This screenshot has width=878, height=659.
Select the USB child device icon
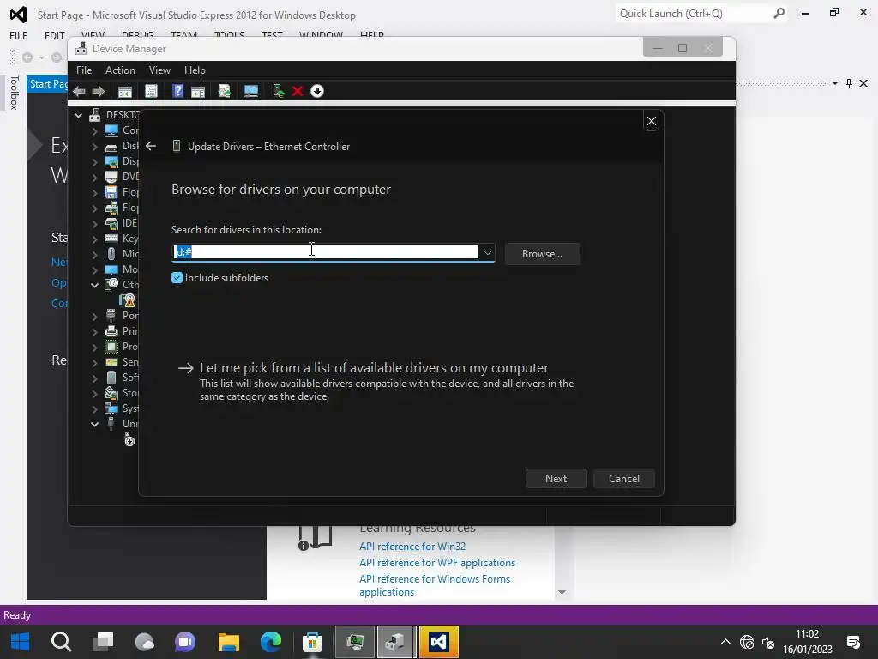(x=129, y=441)
